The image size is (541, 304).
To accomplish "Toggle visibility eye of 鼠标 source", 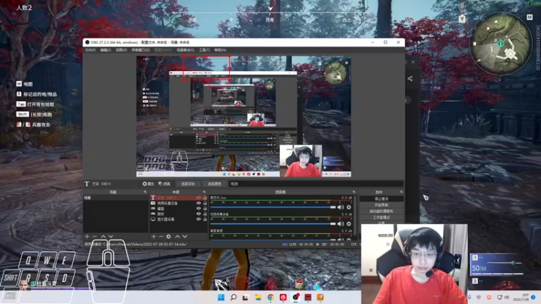I will pos(198,213).
